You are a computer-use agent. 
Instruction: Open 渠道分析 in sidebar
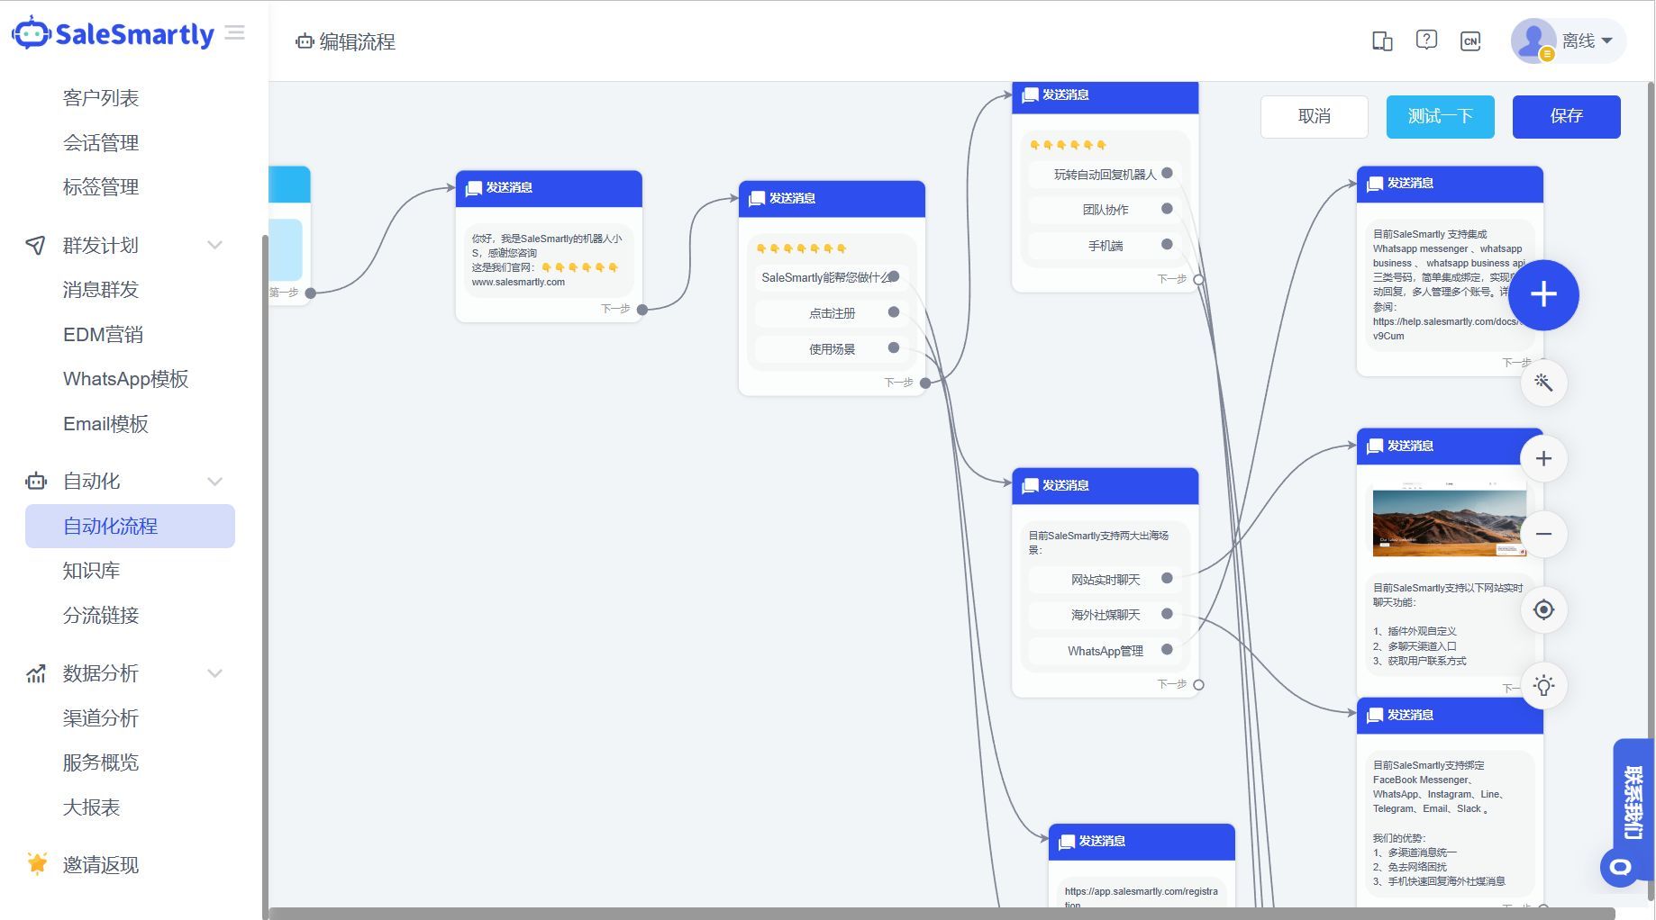click(101, 717)
